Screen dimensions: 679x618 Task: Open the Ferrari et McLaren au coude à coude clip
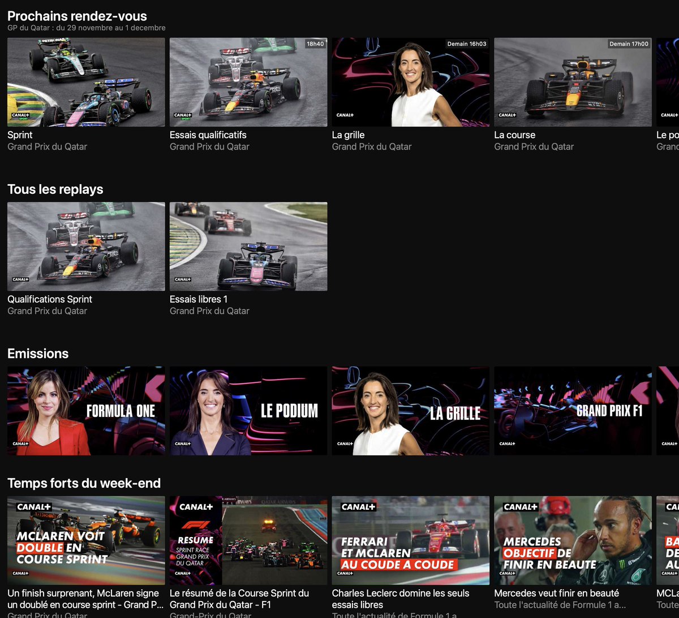tap(410, 539)
